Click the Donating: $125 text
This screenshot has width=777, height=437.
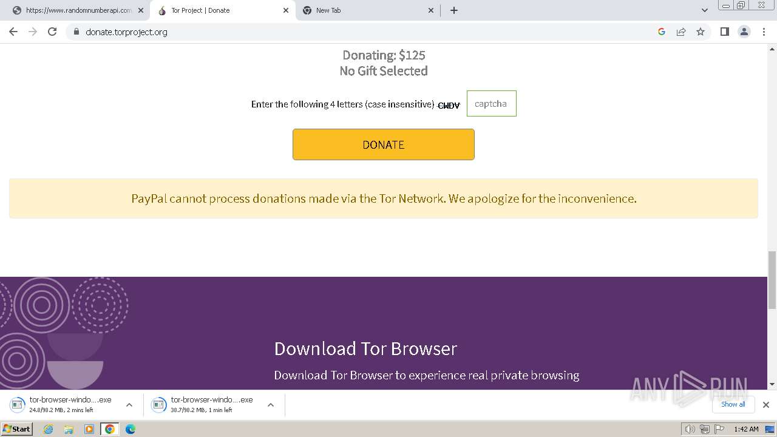point(384,55)
